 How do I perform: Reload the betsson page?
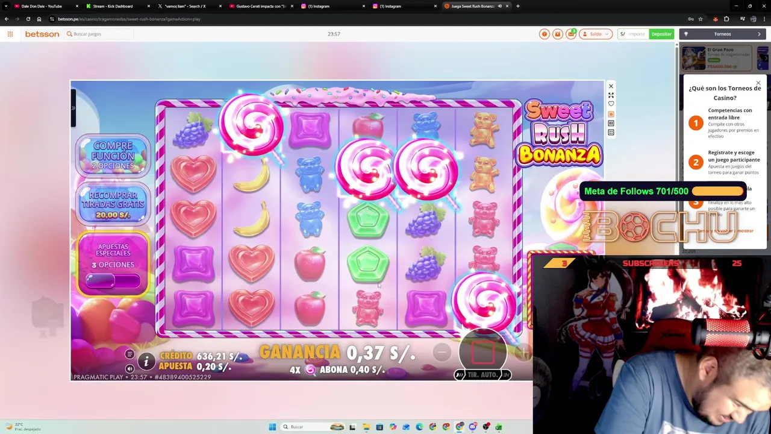pyautogui.click(x=28, y=19)
